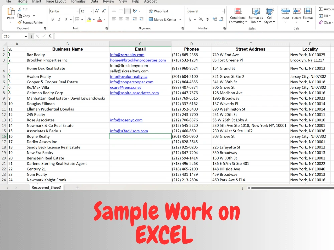Toggle Underline formatting
The height and width of the screenshot is (250, 334).
pos(66,19)
